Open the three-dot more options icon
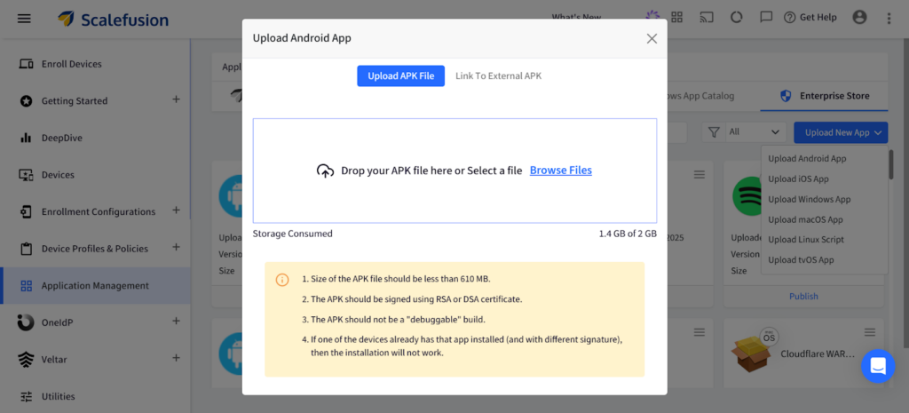 point(889,18)
